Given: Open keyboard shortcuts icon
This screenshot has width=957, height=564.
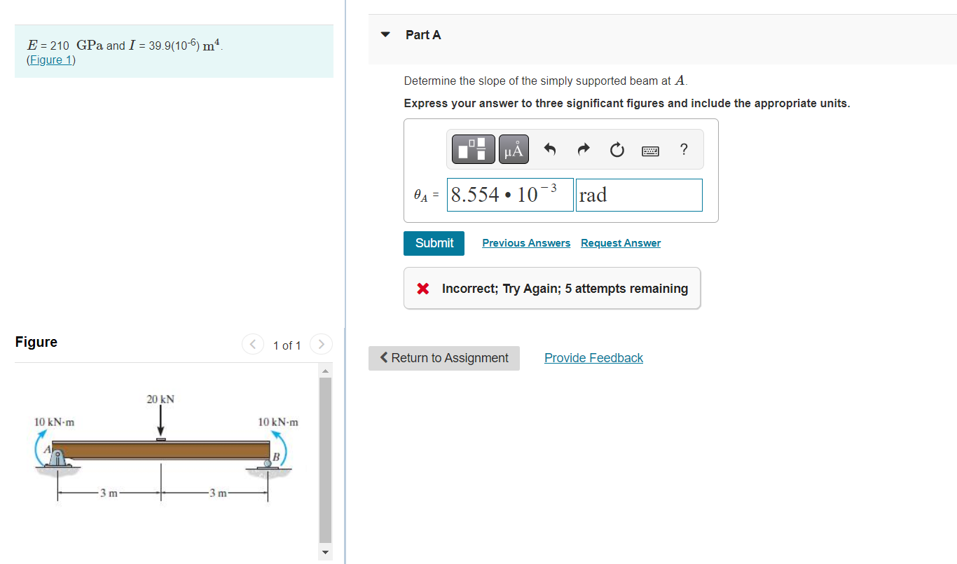Looking at the screenshot, I should (650, 150).
